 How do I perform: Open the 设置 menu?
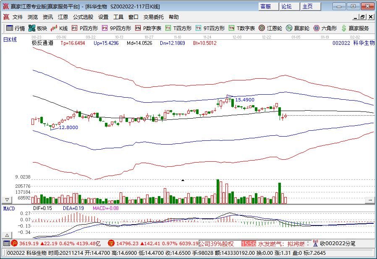(103, 17)
